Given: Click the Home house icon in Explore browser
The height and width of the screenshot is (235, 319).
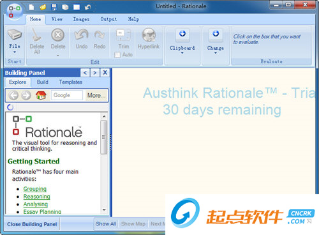Looking at the screenshot, I should tap(41, 95).
